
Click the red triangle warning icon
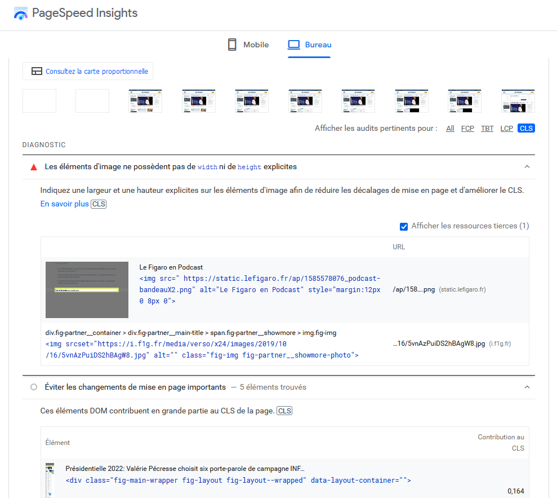(34, 167)
